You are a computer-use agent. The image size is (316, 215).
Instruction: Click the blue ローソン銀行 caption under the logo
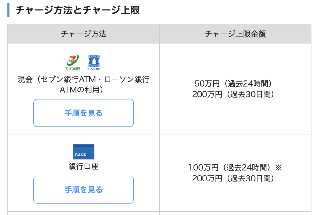pyautogui.click(x=94, y=68)
